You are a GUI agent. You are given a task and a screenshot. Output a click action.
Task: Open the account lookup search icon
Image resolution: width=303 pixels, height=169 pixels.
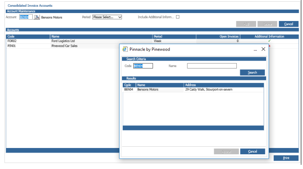(36, 17)
